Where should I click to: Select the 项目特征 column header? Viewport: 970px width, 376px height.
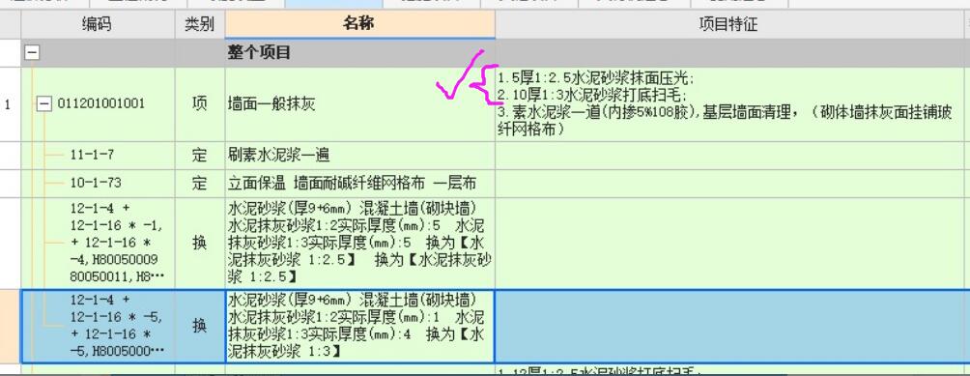coord(728,25)
